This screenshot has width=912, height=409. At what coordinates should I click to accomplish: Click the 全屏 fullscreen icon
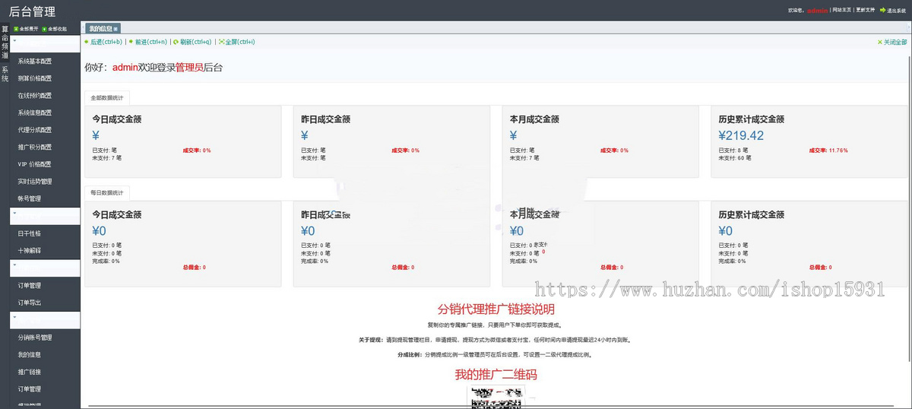click(x=221, y=42)
